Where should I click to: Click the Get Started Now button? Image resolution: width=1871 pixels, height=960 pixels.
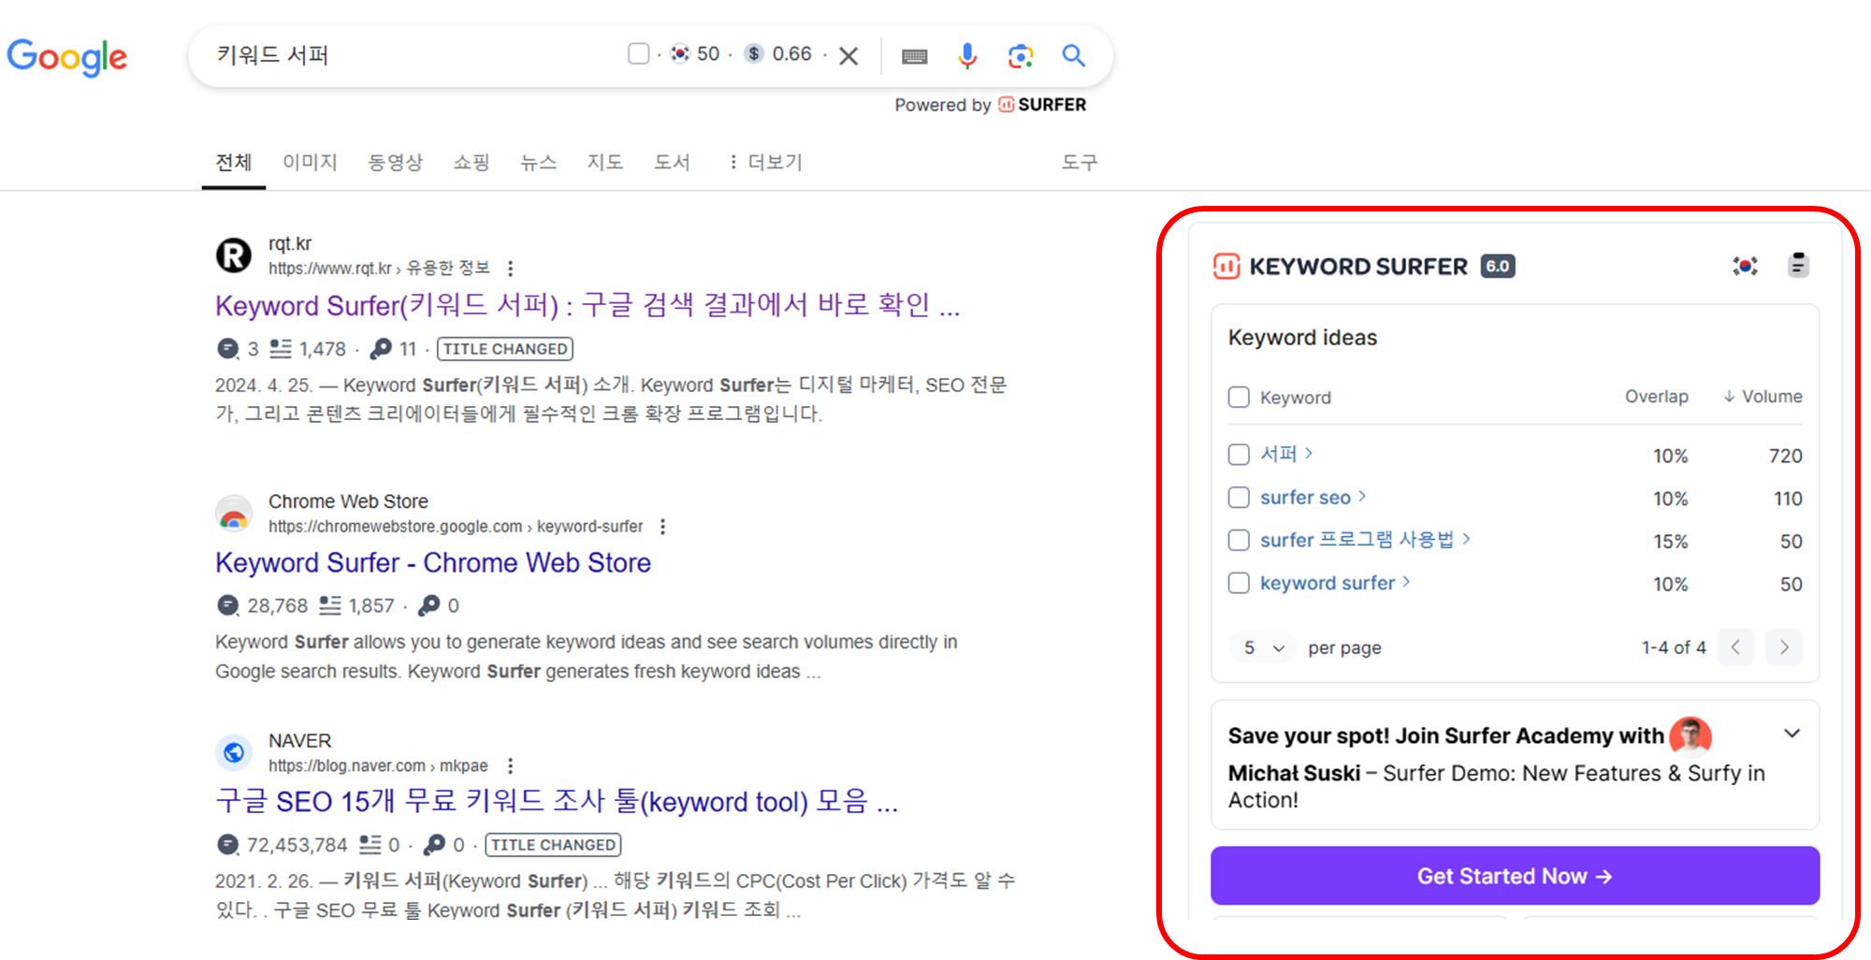[1515, 876]
